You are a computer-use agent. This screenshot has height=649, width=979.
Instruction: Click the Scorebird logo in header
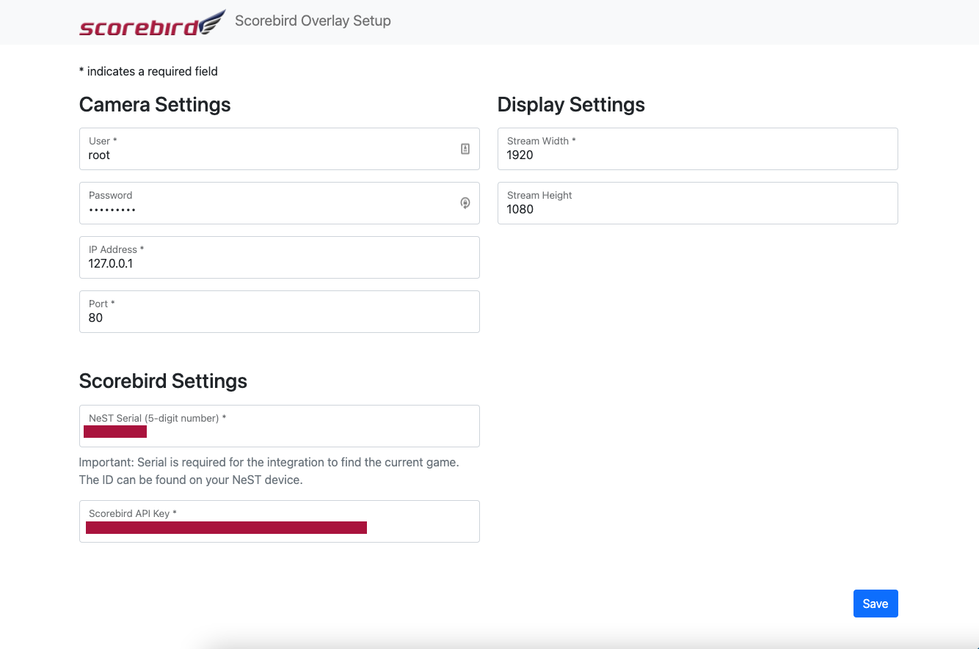[152, 23]
